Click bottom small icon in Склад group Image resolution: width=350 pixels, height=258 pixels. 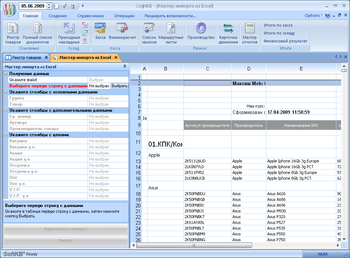pos(85,41)
